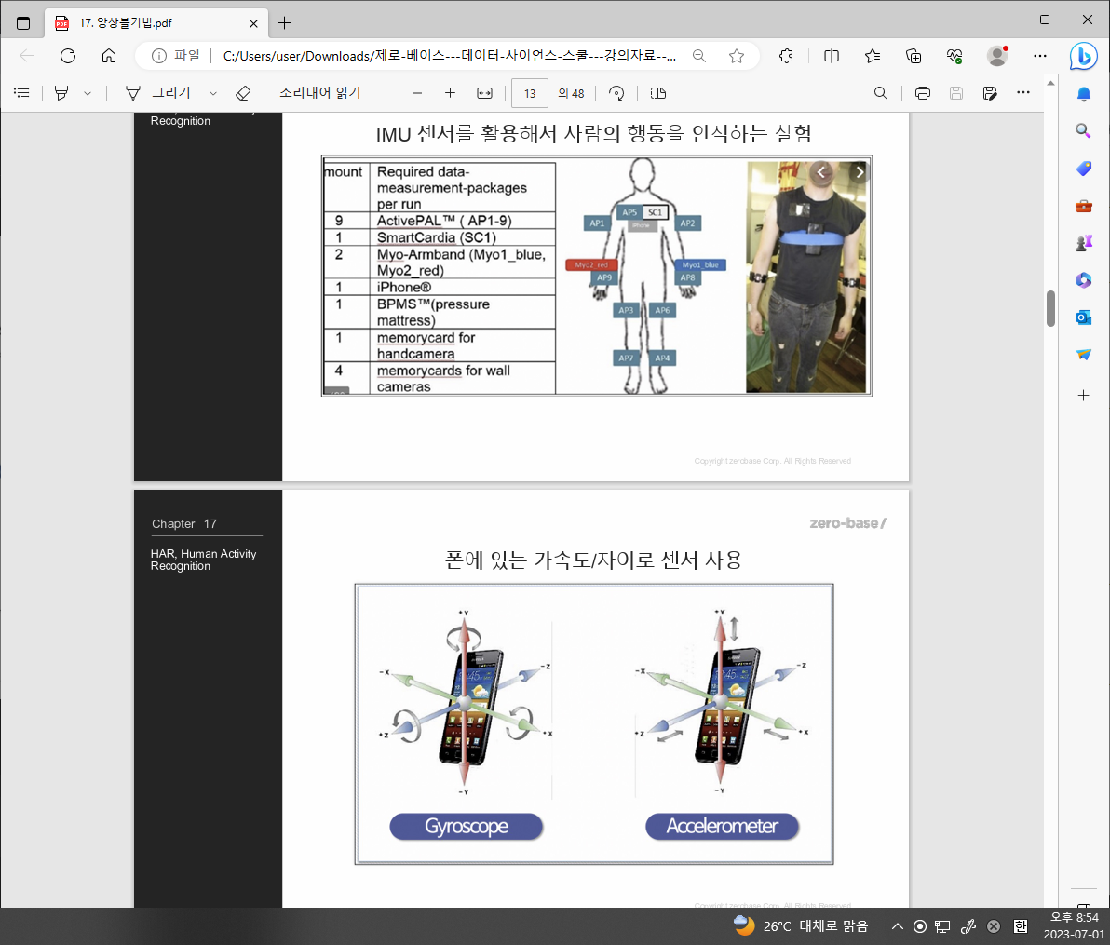Show the next slide image arrow
Viewport: 1110px width, 945px height.
click(860, 172)
